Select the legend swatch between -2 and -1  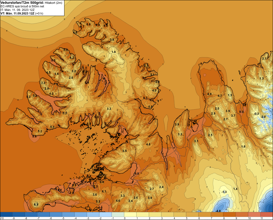(105, 215)
